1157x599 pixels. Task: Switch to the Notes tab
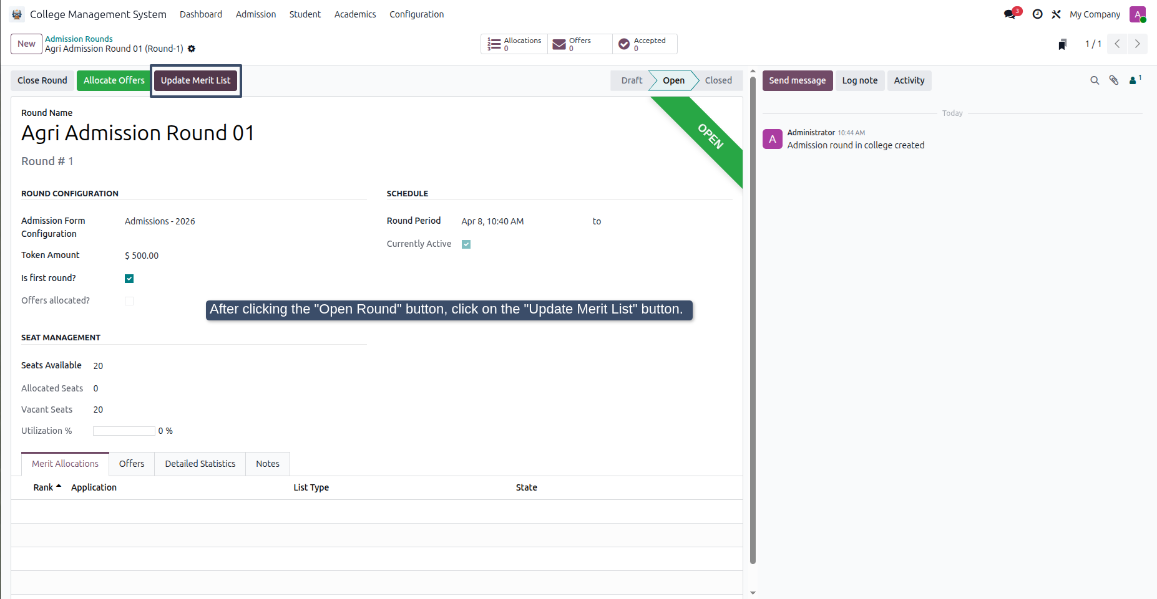[268, 464]
